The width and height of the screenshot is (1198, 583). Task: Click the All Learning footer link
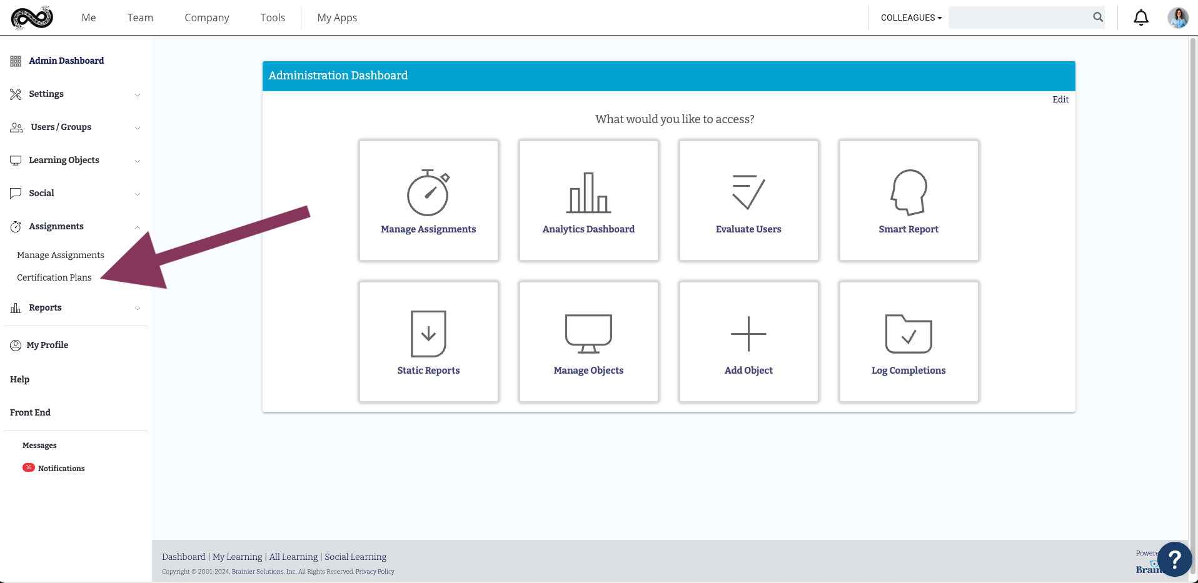coord(293,557)
